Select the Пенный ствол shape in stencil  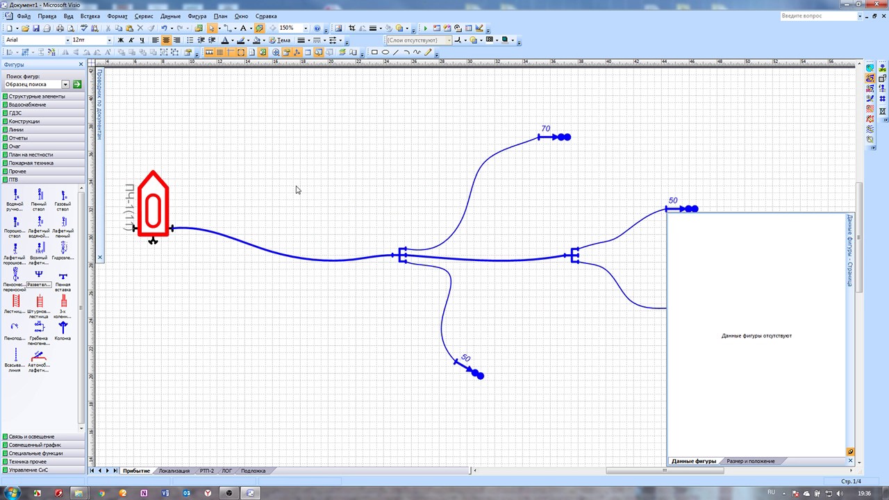39,199
